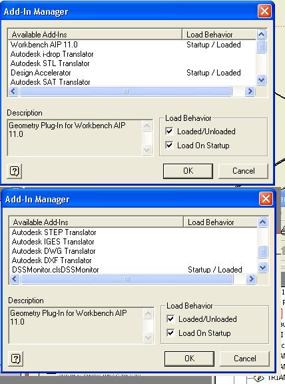The image size is (285, 384).
Task: Click right arrow of lower horizontal scrollbar
Action: click(x=251, y=279)
